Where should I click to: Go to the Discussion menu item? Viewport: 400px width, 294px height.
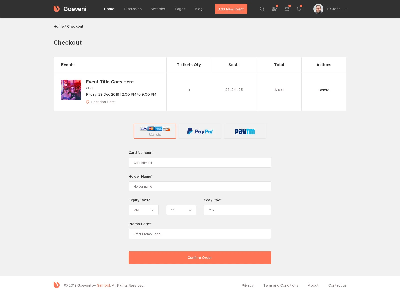coord(133,9)
